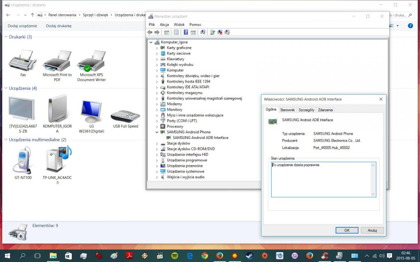Click Forward arrow in Device Manager toolbar
The image size is (420, 262).
157,32
